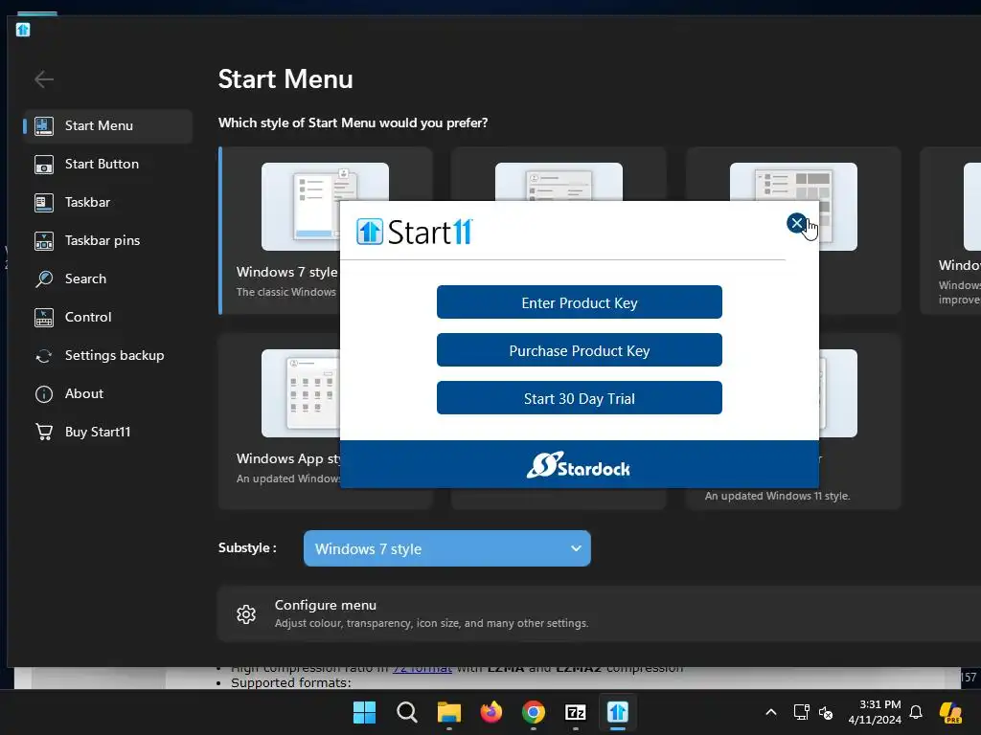Open the clock showing 3:31 PM
This screenshot has height=735, width=981.
click(x=875, y=712)
